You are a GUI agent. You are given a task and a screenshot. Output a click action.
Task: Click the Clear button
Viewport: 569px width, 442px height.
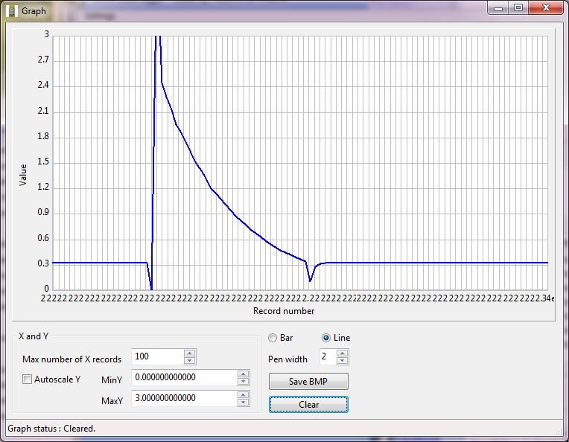(308, 405)
